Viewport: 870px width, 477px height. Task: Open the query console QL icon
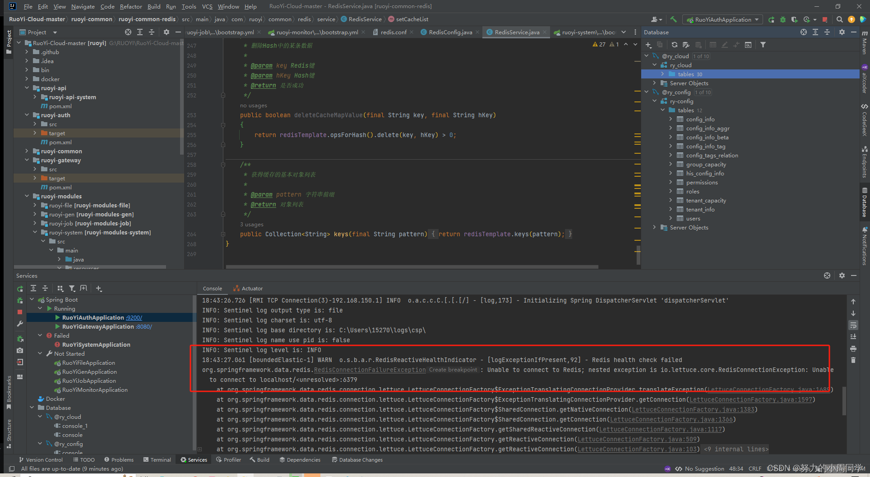748,45
